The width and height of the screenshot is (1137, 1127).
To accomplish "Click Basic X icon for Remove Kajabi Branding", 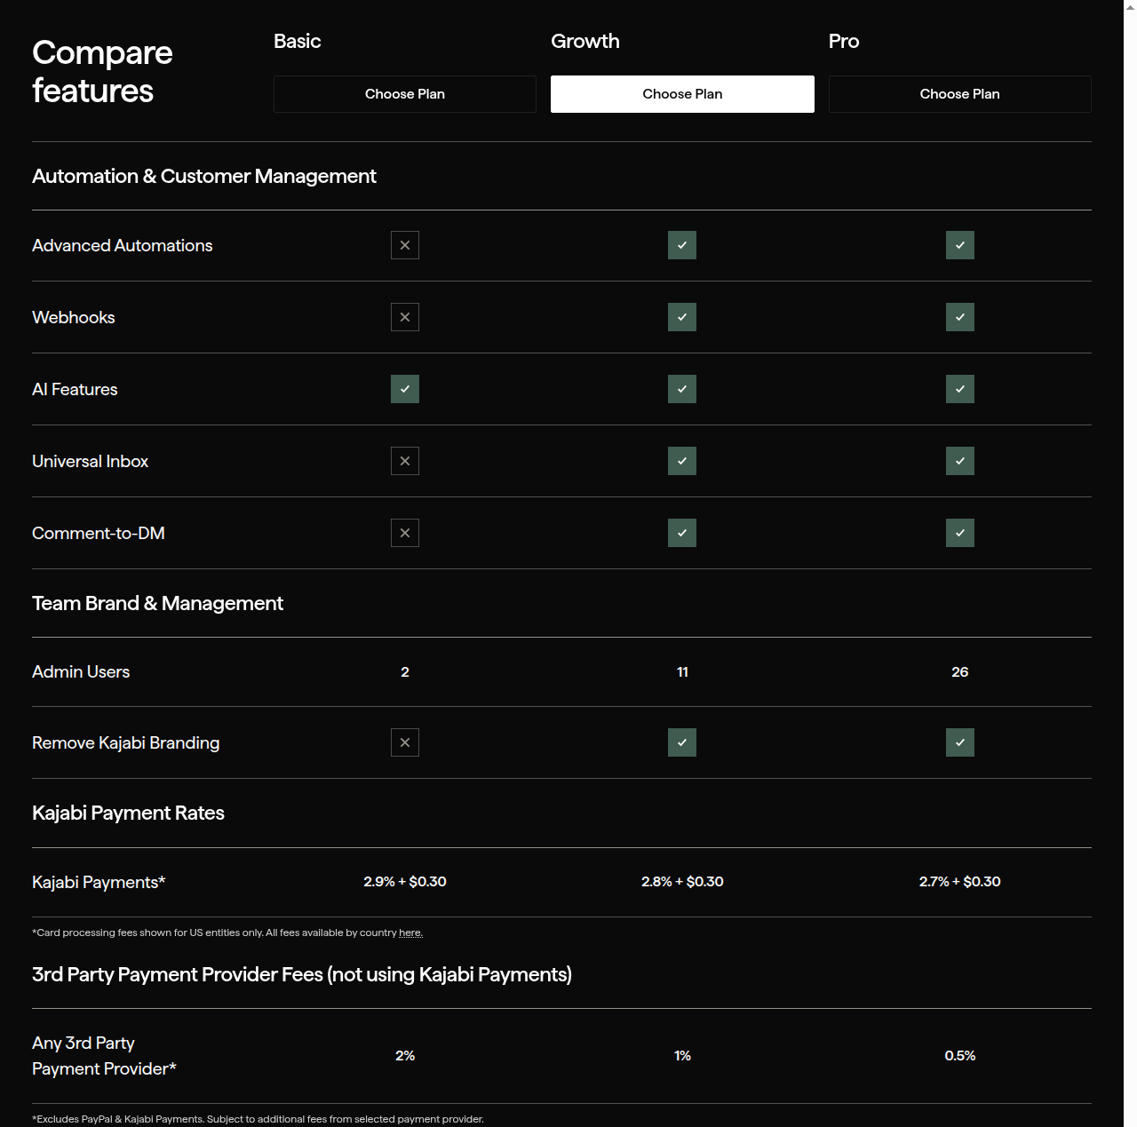I will point(405,742).
